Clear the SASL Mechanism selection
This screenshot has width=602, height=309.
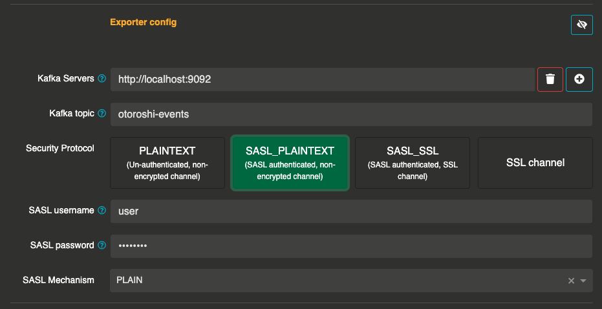(571, 281)
